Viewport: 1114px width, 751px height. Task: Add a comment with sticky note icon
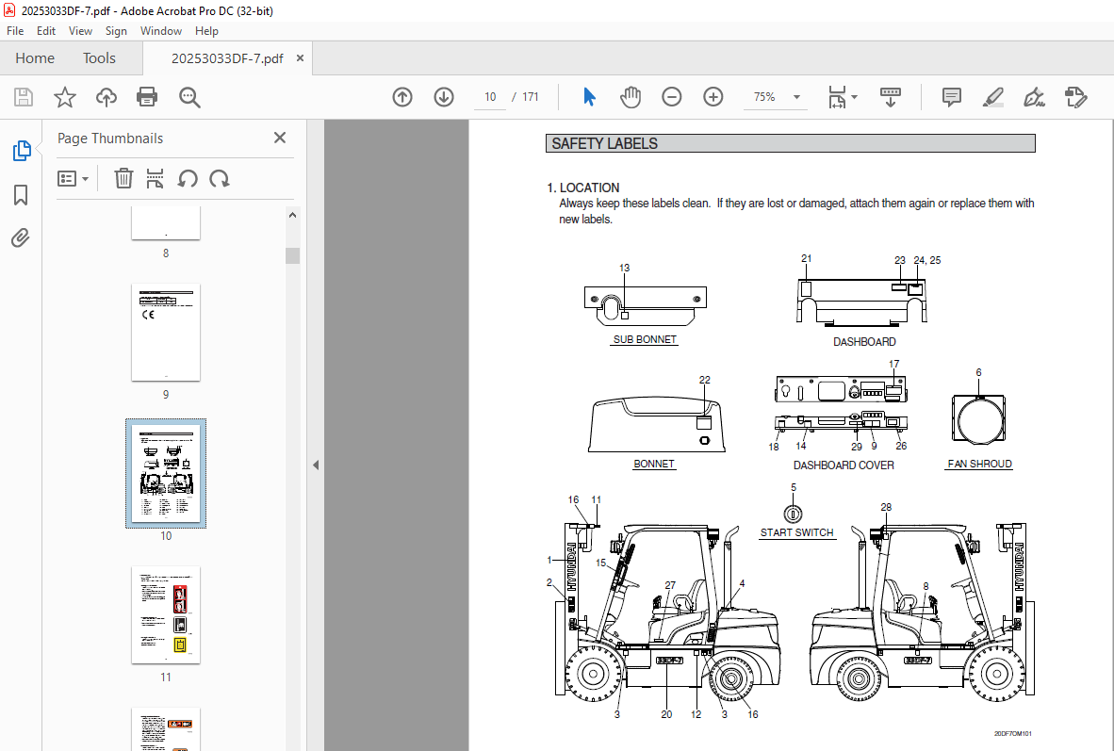(951, 97)
